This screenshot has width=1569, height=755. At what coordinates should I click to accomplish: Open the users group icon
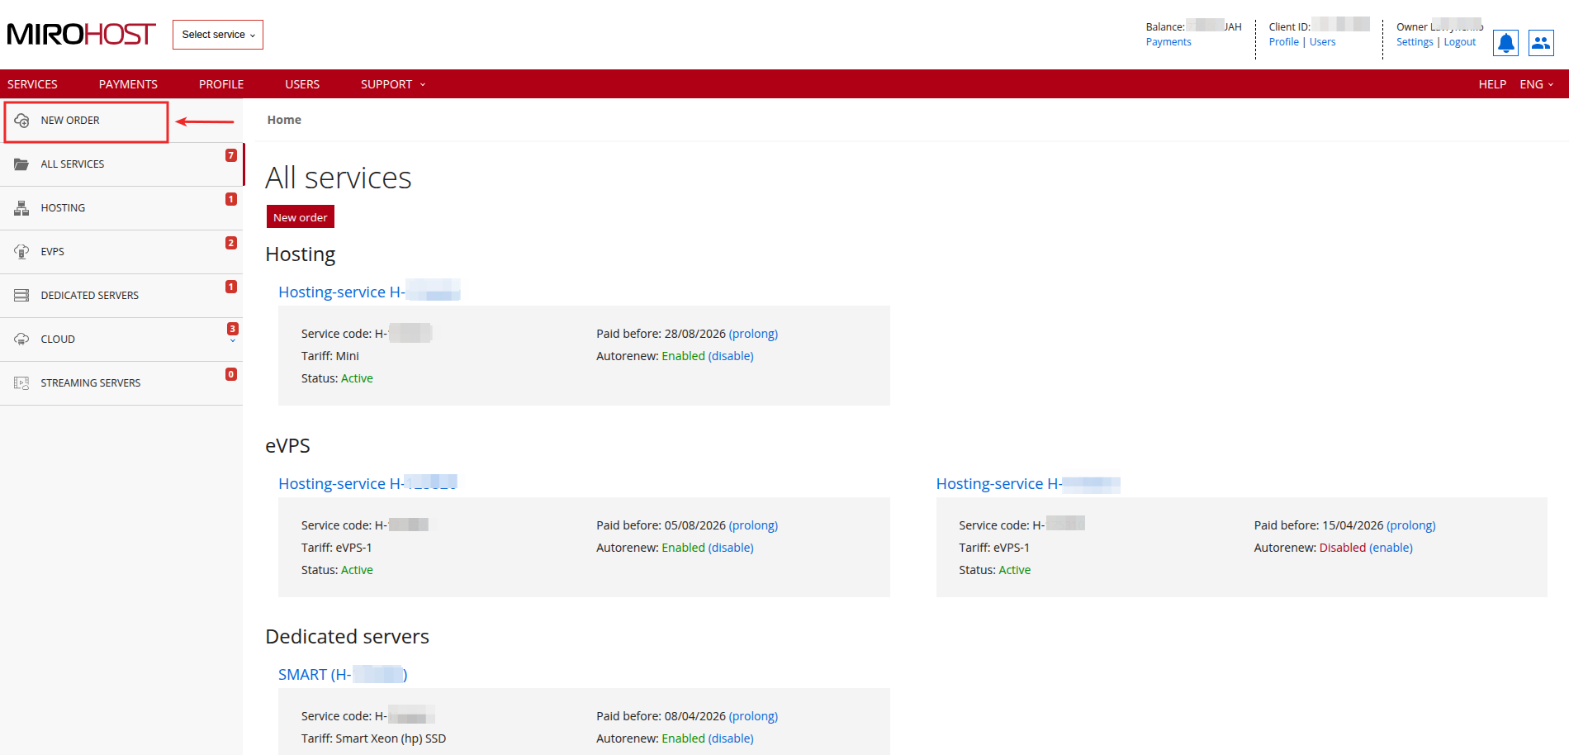point(1541,43)
